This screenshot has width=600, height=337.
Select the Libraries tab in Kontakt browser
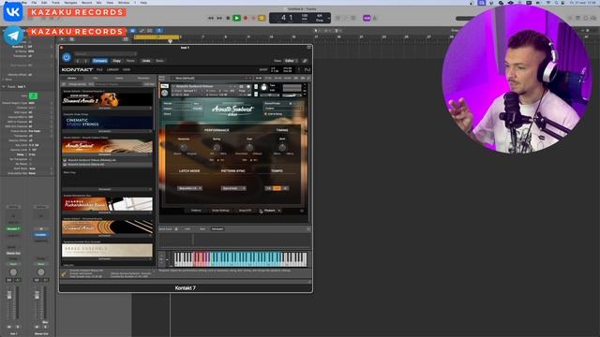click(71, 79)
